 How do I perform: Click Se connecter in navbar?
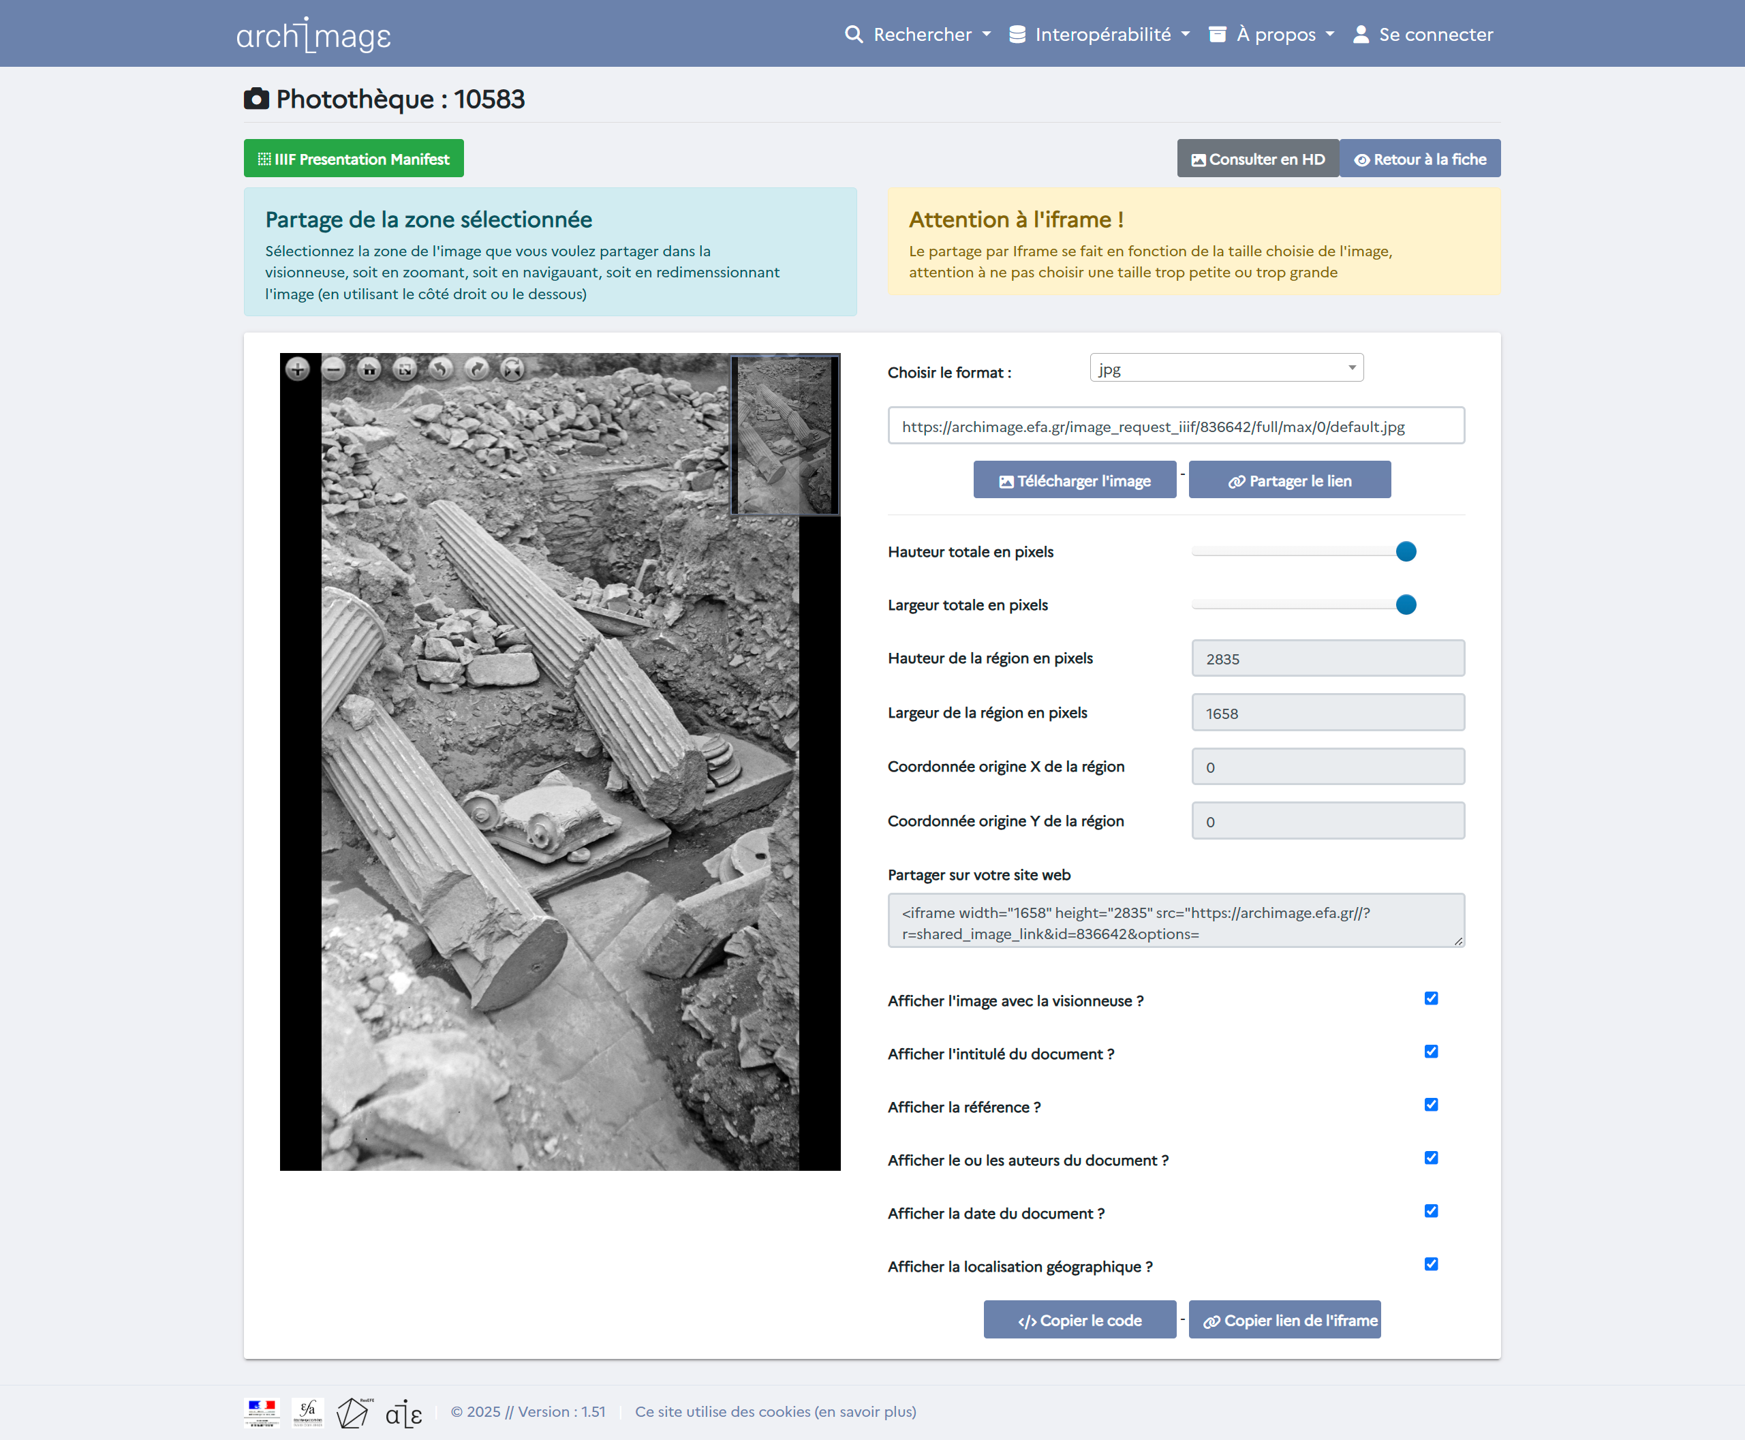[1423, 35]
